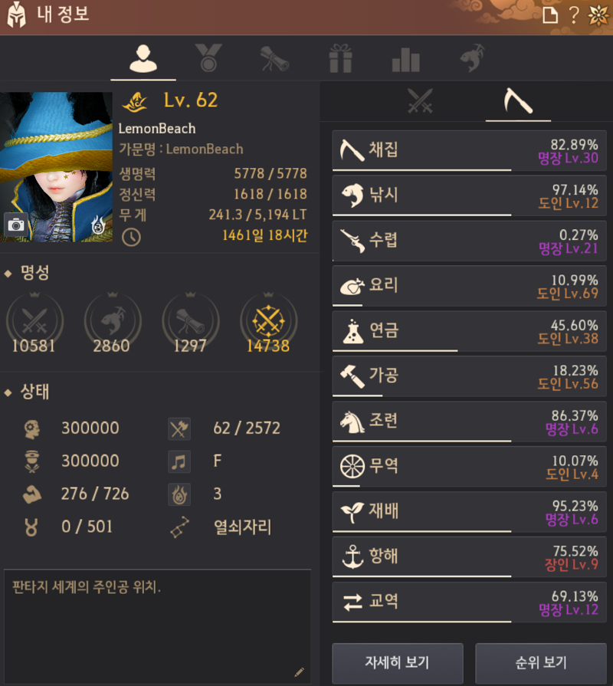Select the 낚시 fishing skill row
Image resolution: width=613 pixels, height=686 pixels.
pyautogui.click(x=469, y=195)
